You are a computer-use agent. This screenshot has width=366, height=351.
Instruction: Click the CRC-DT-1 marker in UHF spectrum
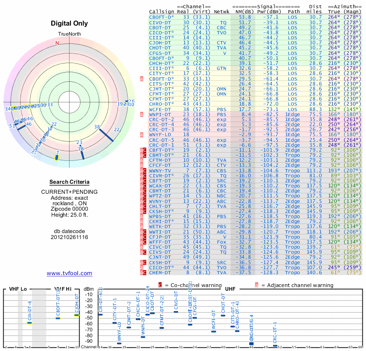275,346
